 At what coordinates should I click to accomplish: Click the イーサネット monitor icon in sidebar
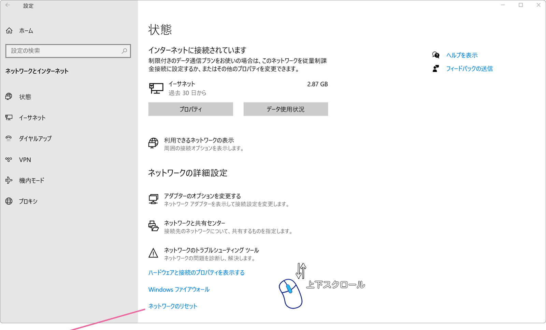click(9, 118)
